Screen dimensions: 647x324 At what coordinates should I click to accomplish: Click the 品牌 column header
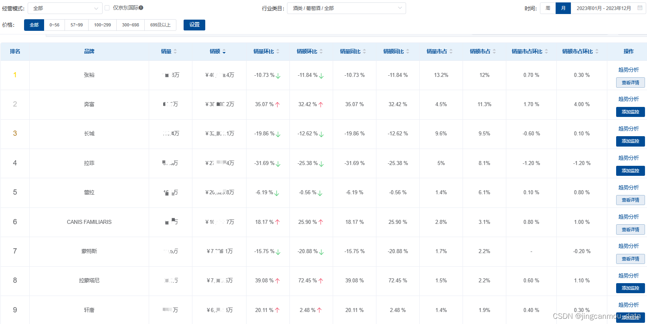pyautogui.click(x=89, y=52)
